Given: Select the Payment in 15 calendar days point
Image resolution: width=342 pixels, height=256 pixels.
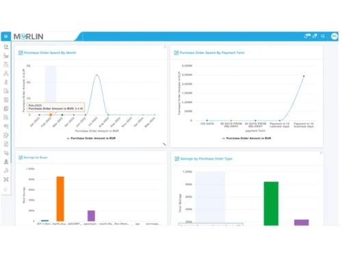Looking at the screenshot, I should click(280, 120).
